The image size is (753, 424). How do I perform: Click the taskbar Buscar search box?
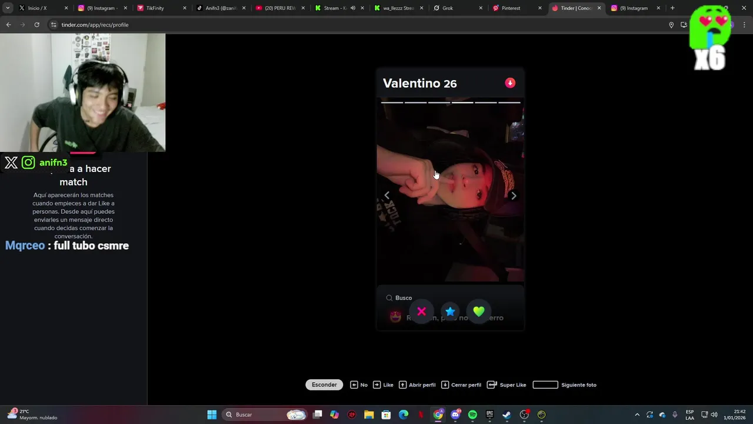[x=265, y=415]
